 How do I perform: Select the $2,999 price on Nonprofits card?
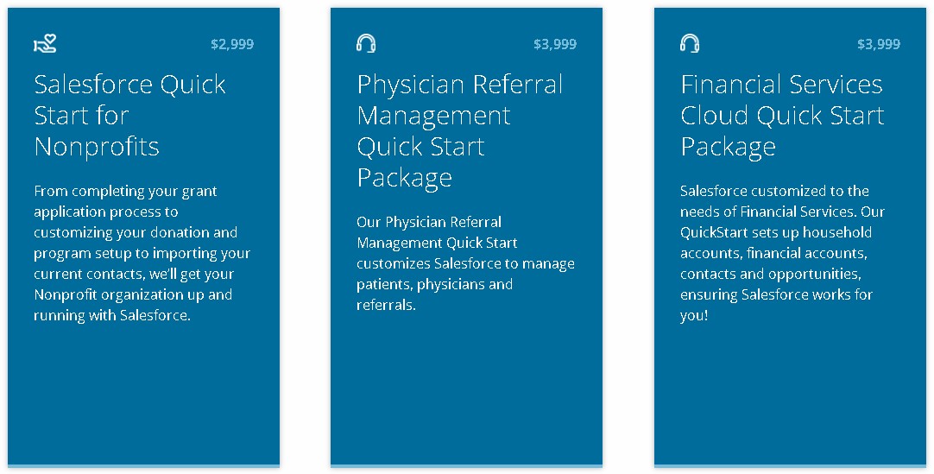coord(232,44)
